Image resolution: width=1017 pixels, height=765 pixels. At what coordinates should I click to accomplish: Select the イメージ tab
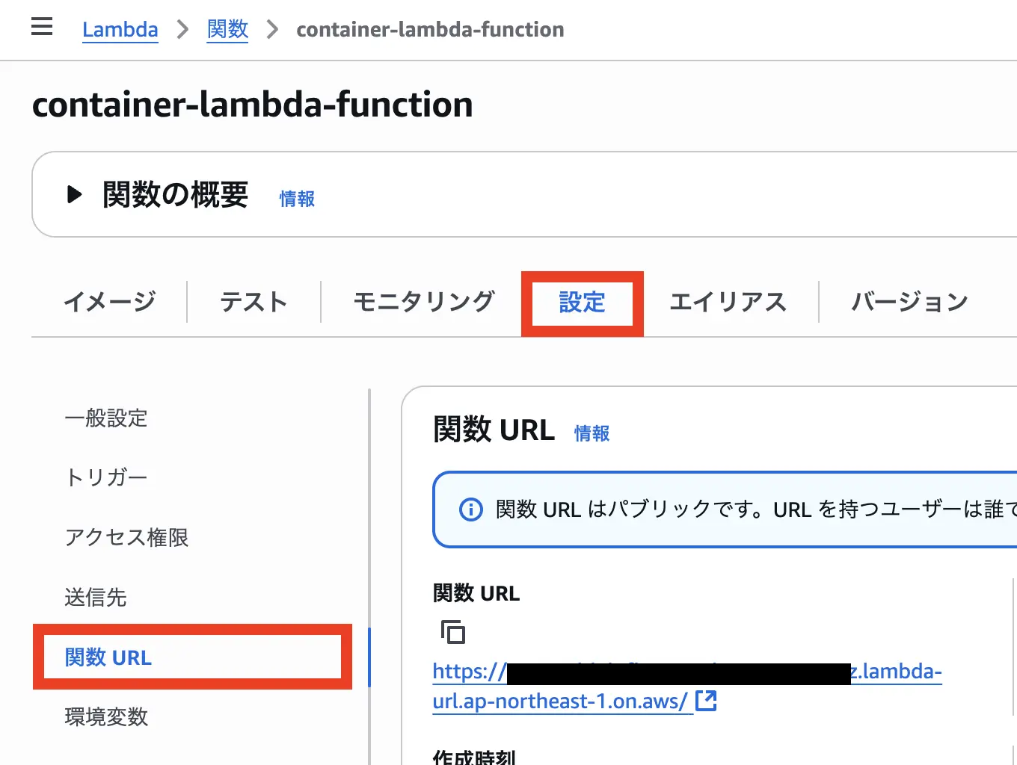point(109,303)
